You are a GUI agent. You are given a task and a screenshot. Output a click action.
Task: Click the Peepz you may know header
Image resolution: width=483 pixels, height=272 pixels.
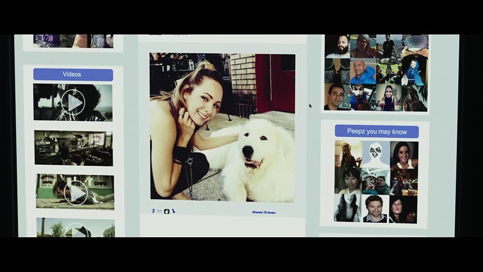point(377,131)
